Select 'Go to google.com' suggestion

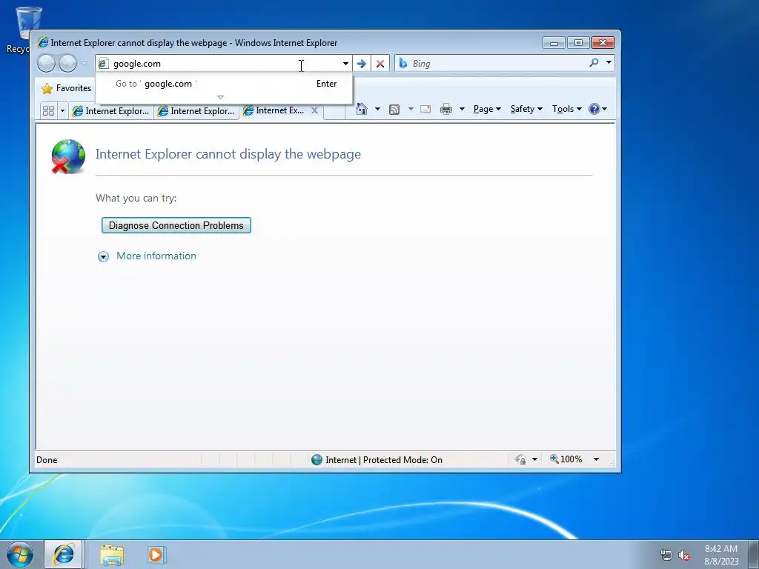click(224, 84)
